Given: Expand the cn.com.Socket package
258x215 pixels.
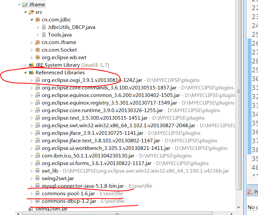Looking at the screenshot, I should coord(32,50).
